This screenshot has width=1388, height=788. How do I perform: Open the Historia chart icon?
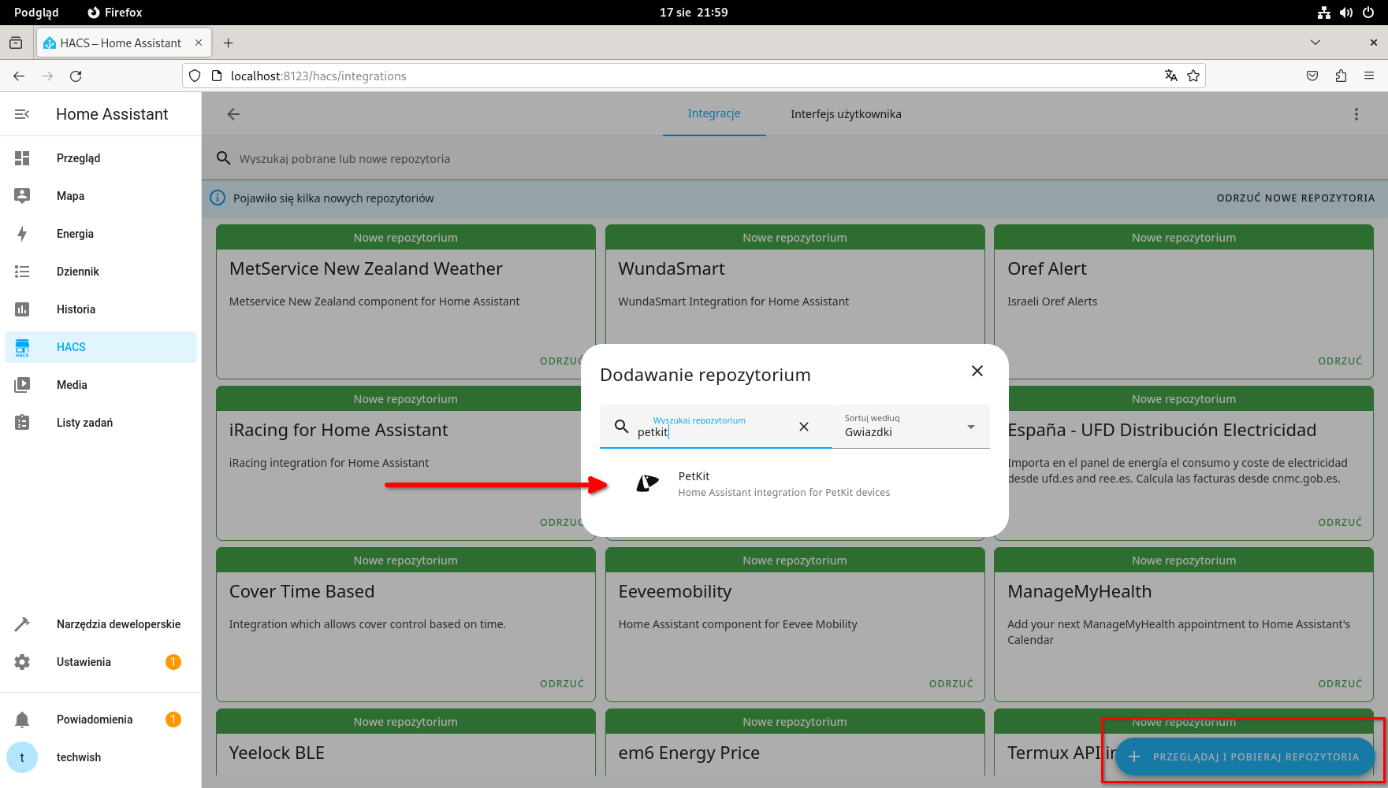point(22,309)
